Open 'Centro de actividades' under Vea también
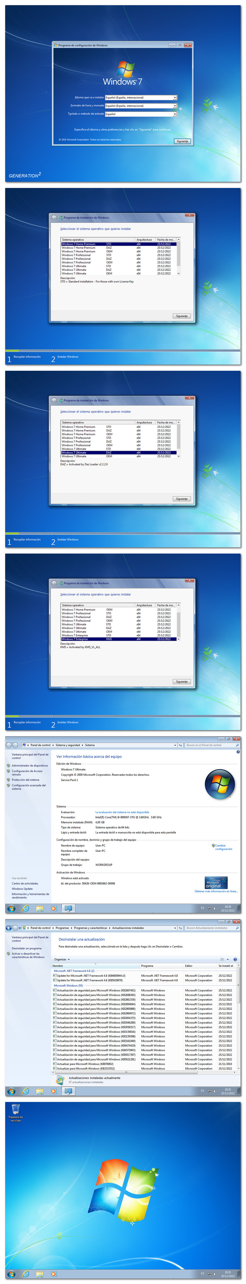 point(25,883)
